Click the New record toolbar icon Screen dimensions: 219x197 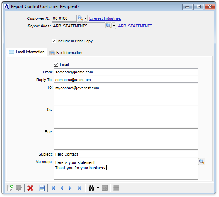10,188
